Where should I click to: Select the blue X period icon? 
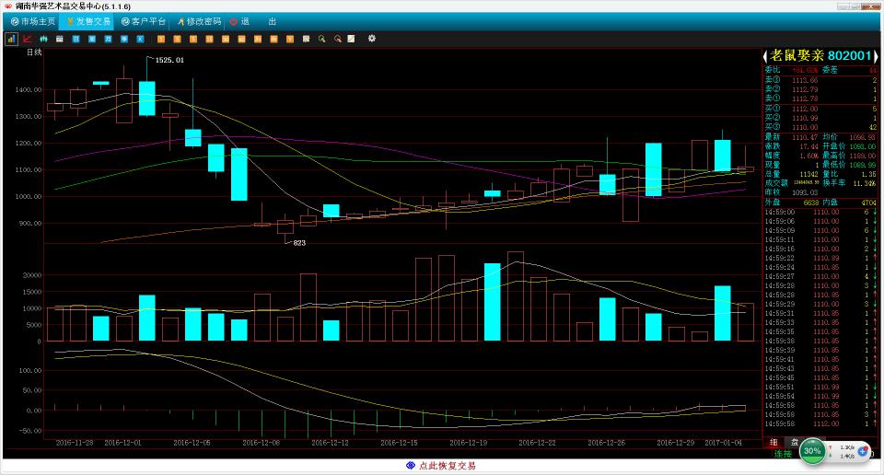tap(140, 39)
